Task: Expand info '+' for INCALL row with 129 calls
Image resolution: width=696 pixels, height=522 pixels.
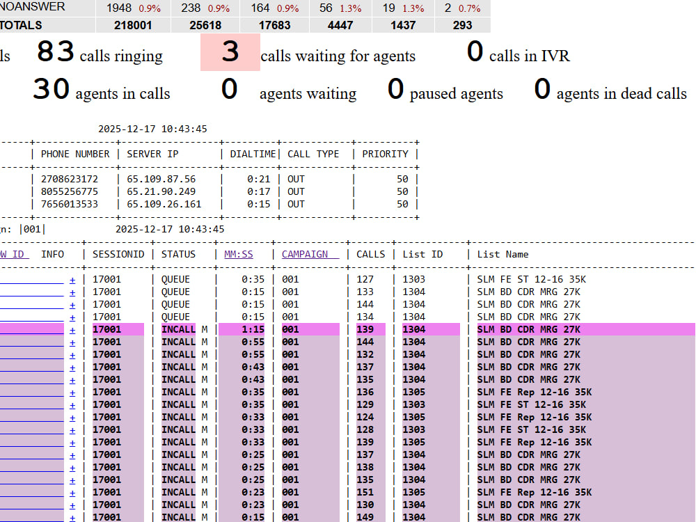Action: pos(72,405)
